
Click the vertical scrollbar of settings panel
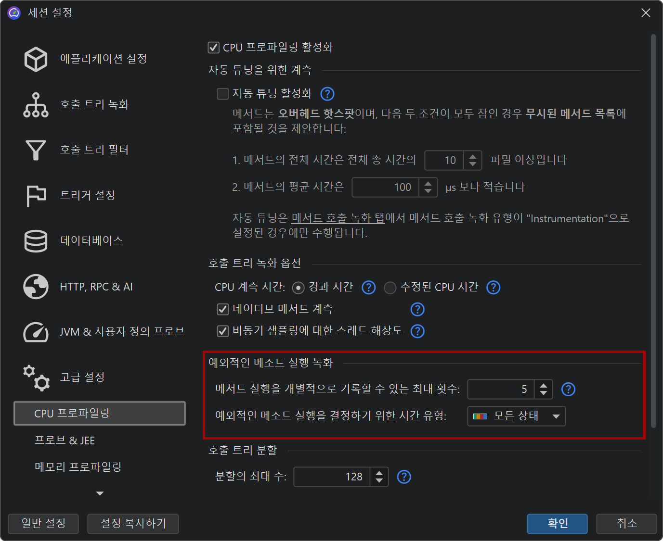(653, 231)
